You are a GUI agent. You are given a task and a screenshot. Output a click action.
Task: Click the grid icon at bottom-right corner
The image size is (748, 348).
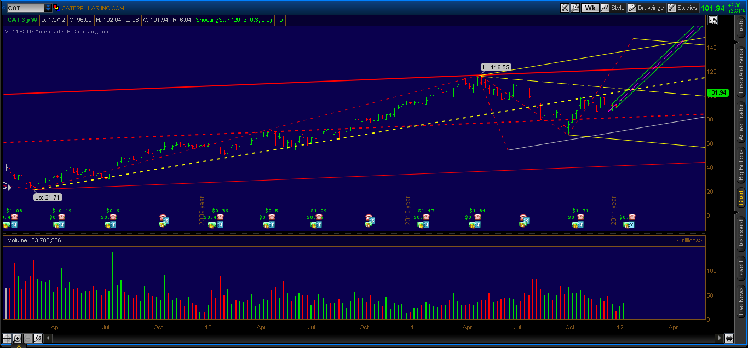click(x=729, y=338)
